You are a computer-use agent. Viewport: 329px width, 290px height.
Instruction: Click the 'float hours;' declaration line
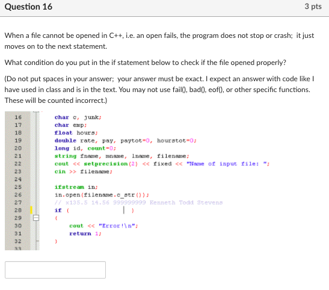[x=76, y=133]
